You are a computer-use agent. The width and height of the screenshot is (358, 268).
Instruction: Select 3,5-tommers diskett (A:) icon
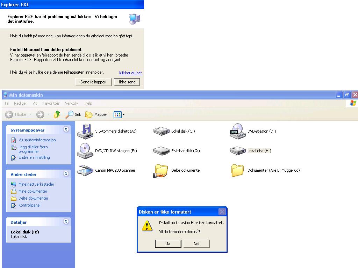point(85,132)
